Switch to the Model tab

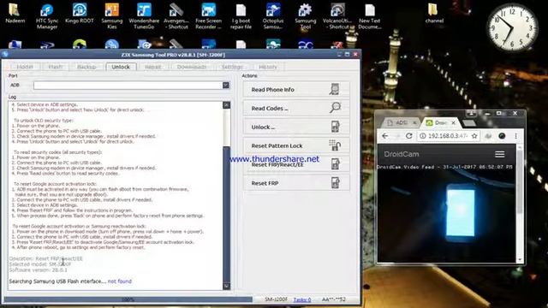click(x=25, y=67)
